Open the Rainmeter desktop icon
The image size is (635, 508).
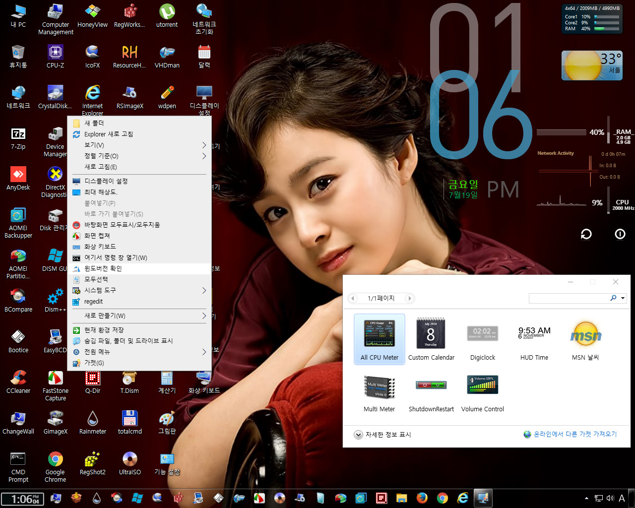(92, 423)
